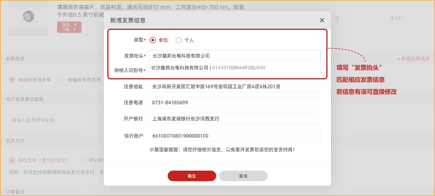Image resolution: width=435 pixels, height=196 pixels.
Task: Edit the 注册地址 field
Action: click(x=235, y=87)
